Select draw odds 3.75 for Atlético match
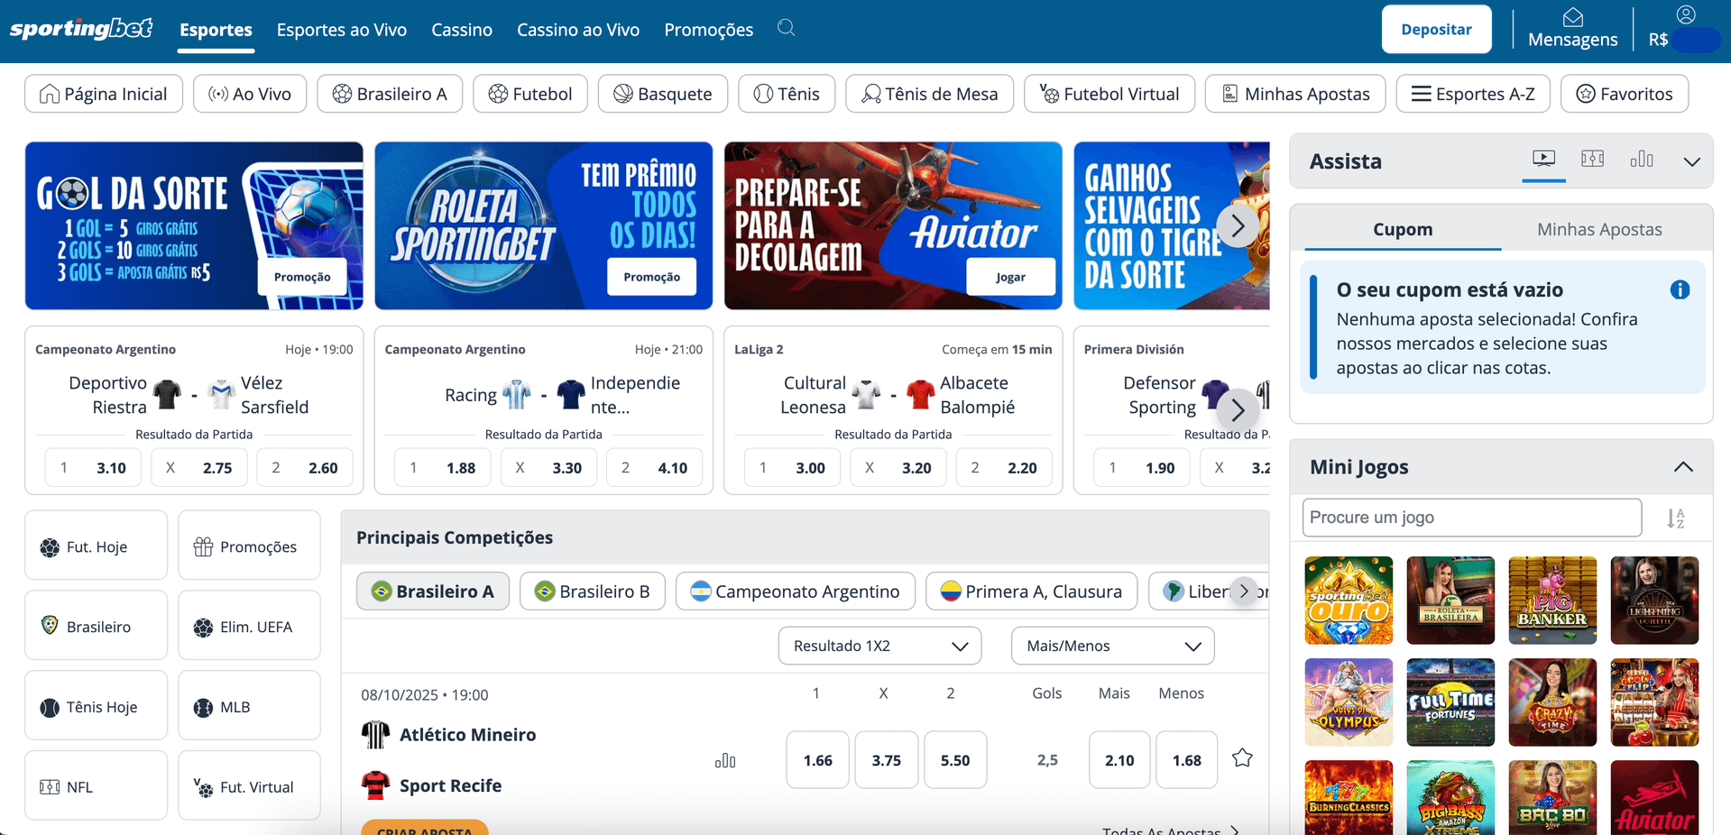1731x835 pixels. pyautogui.click(x=886, y=760)
